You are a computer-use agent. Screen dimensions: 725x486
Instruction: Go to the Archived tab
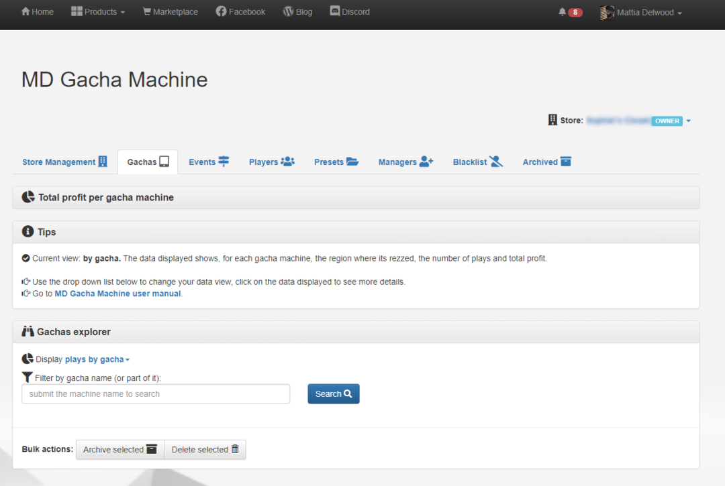pyautogui.click(x=546, y=162)
